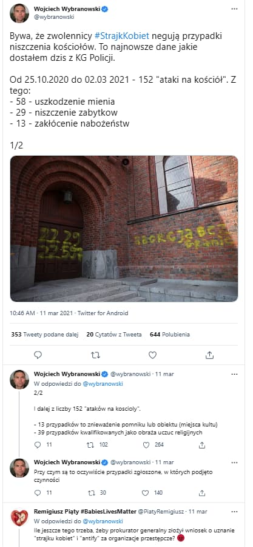
Task: Reply to the 'Przy czym są to' tweet
Action: point(39,493)
